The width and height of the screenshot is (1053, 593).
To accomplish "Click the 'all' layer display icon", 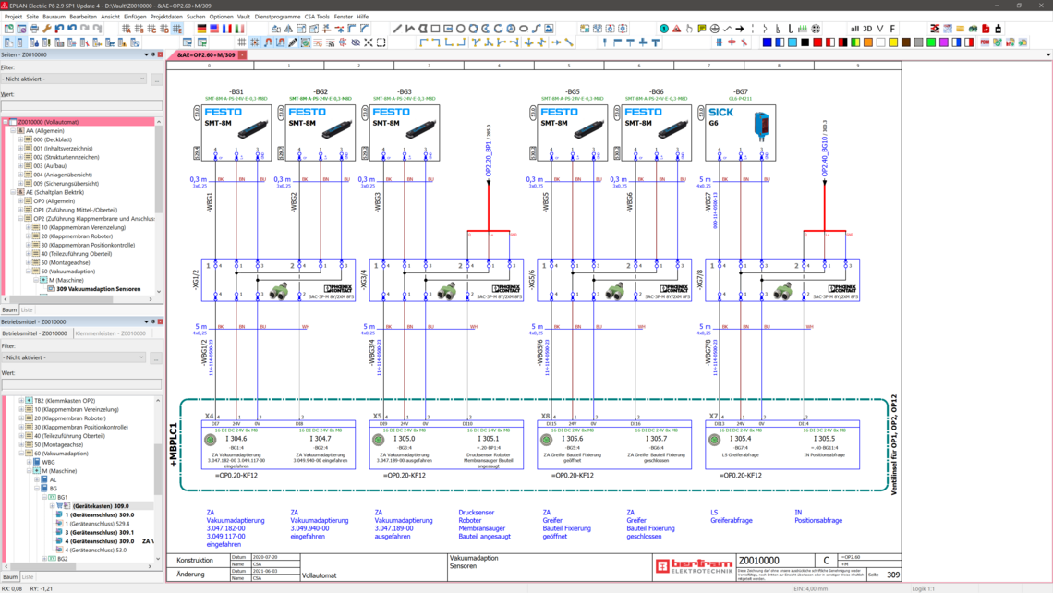I will 854,29.
